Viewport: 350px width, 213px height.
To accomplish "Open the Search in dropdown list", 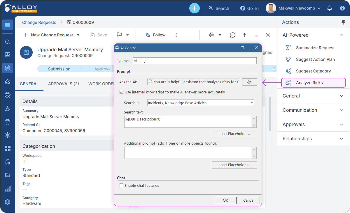I will pyautogui.click(x=252, y=103).
